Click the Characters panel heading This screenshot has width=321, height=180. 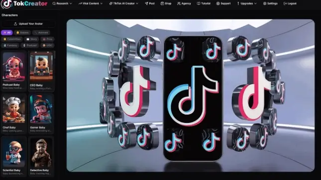click(9, 15)
